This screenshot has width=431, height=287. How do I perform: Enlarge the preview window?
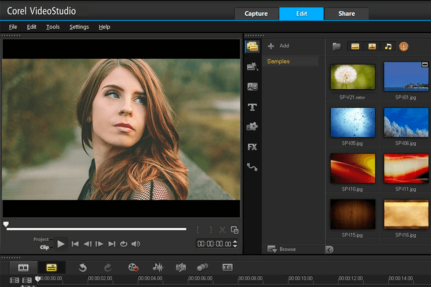point(234,230)
